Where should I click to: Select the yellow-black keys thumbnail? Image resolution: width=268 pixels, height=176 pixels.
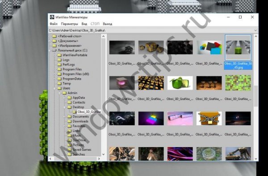click(151, 83)
